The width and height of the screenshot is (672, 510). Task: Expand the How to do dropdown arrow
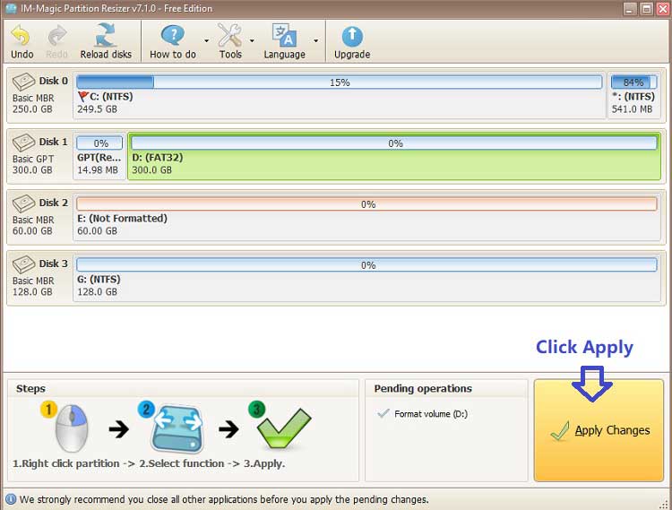coord(207,40)
